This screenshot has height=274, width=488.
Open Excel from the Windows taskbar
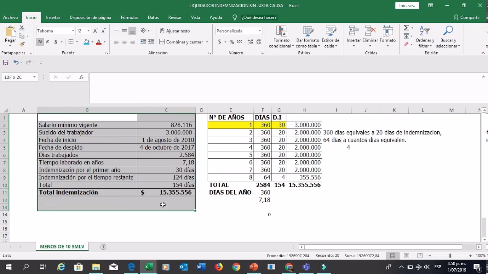pyautogui.click(x=148, y=267)
